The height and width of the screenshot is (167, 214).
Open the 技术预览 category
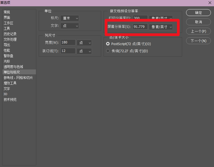(10, 99)
